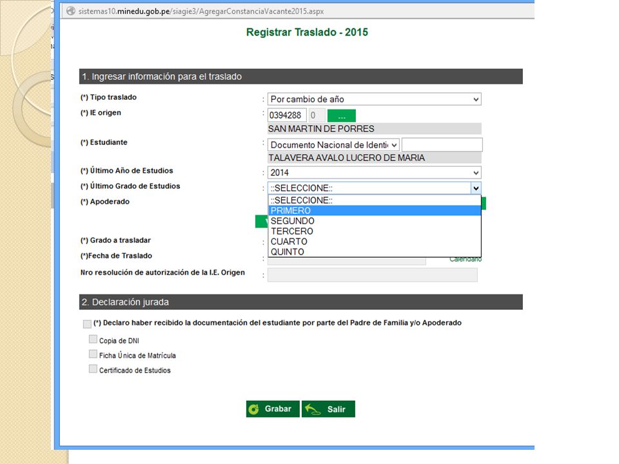Screen dimensions: 619x464
Task: Click the Declaración jurada section header
Action: (x=301, y=302)
